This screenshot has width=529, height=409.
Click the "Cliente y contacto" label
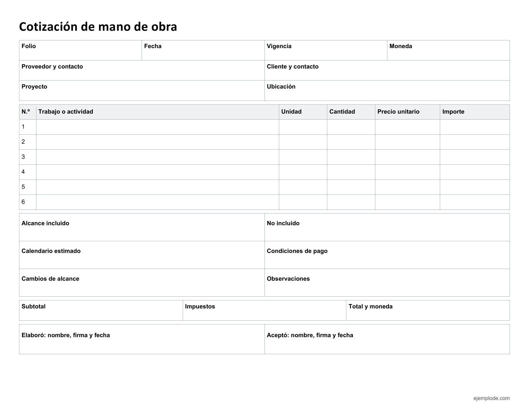point(293,66)
